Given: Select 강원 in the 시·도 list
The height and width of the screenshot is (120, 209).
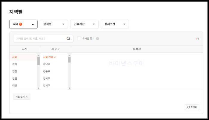Looking at the screenshot, I should click(x=23, y=78).
